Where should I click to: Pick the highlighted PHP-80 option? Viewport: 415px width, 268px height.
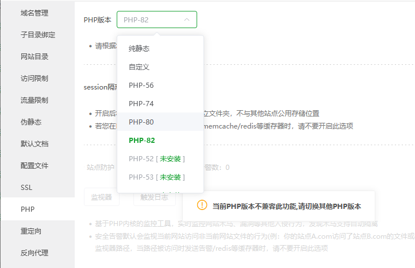[x=160, y=122]
